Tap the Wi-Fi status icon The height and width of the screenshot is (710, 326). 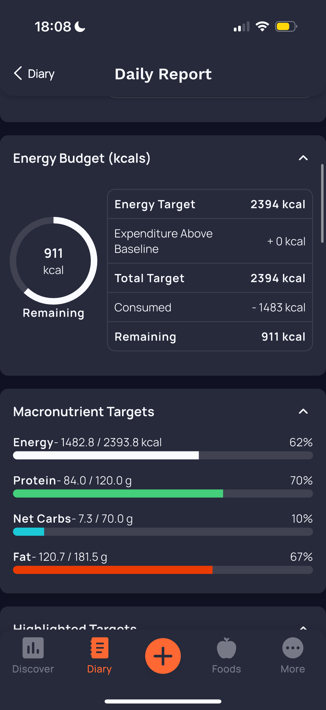262,27
